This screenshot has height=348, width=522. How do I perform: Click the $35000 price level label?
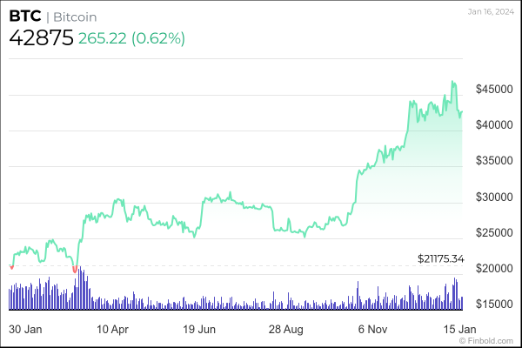(494, 161)
